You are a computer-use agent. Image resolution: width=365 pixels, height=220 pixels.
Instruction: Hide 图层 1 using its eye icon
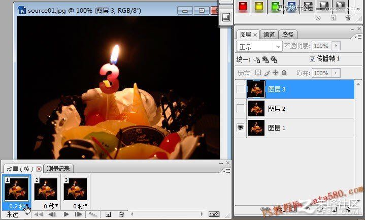(241, 128)
